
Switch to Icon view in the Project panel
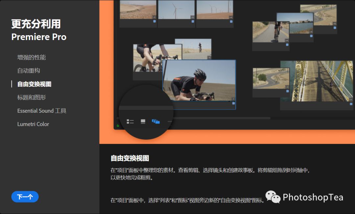click(143, 121)
